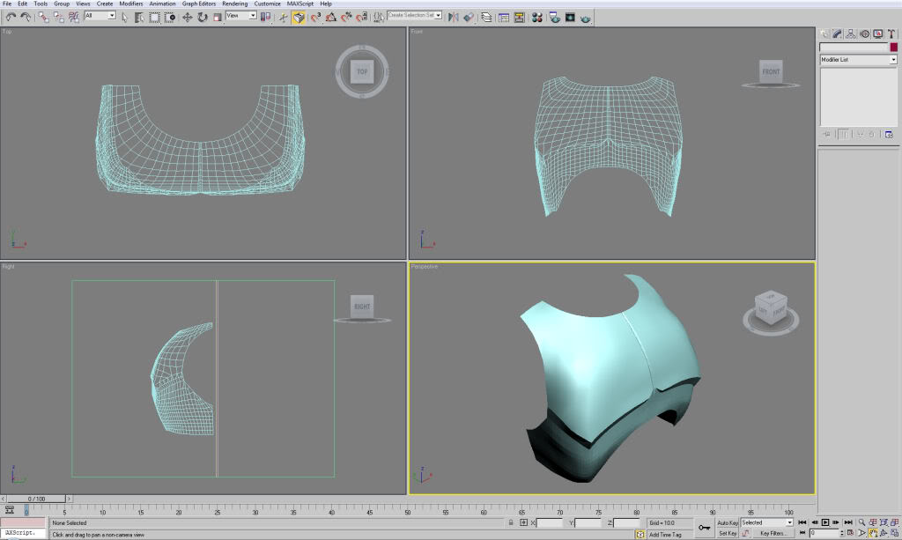Choose the Select and Scale tool
902x540 pixels.
(217, 16)
